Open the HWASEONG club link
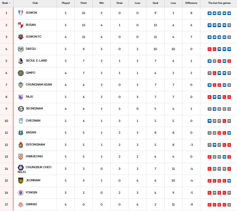The width and height of the screenshot is (237, 211). pyautogui.click(x=34, y=156)
